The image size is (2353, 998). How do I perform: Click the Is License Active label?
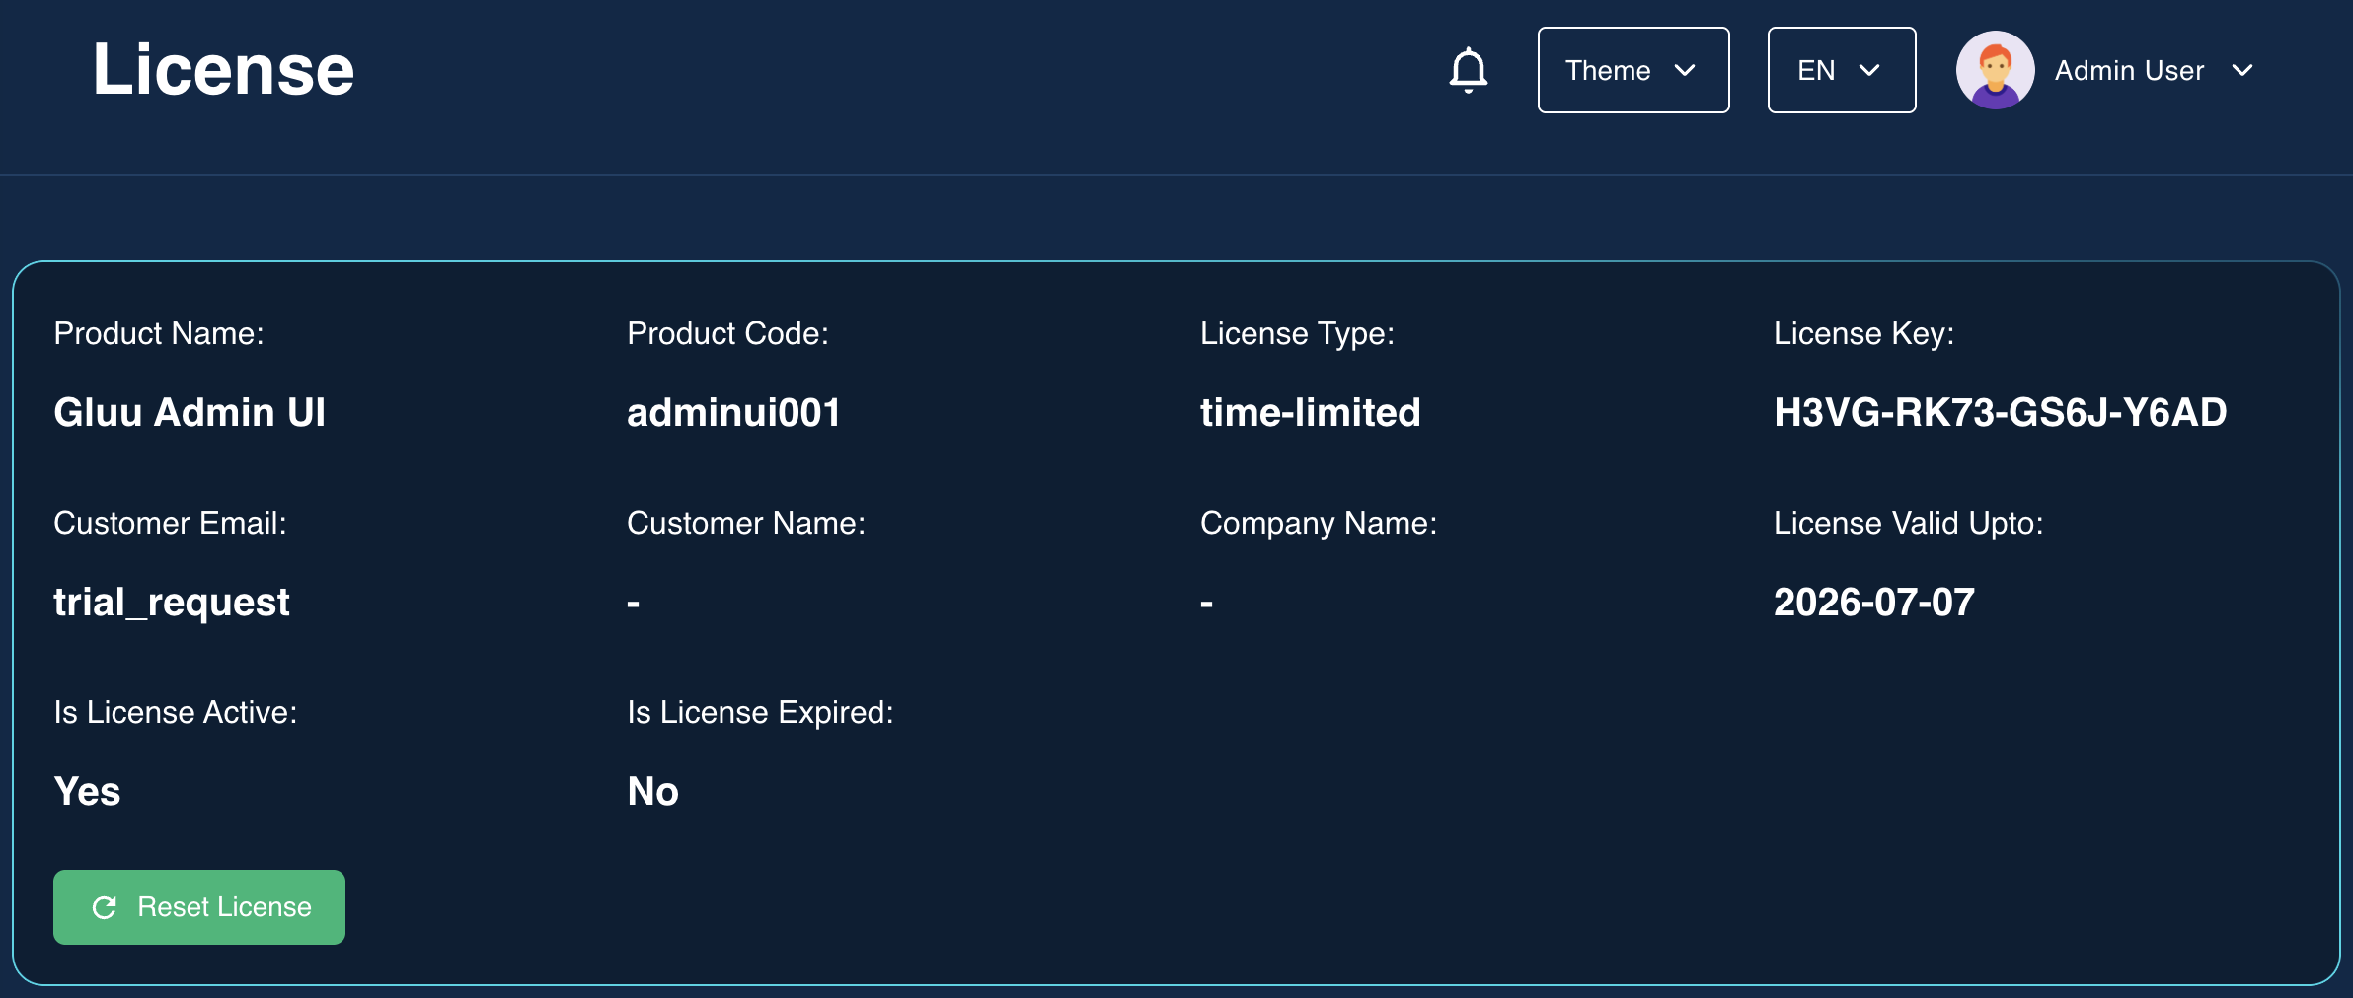[176, 712]
